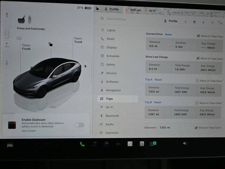
Task: Tap Open Frunk
Action: (x=26, y=47)
